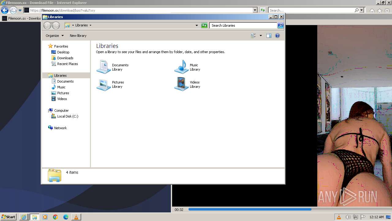The width and height of the screenshot is (392, 221).
Task: Click the volume tray icon
Action: pos(348,217)
